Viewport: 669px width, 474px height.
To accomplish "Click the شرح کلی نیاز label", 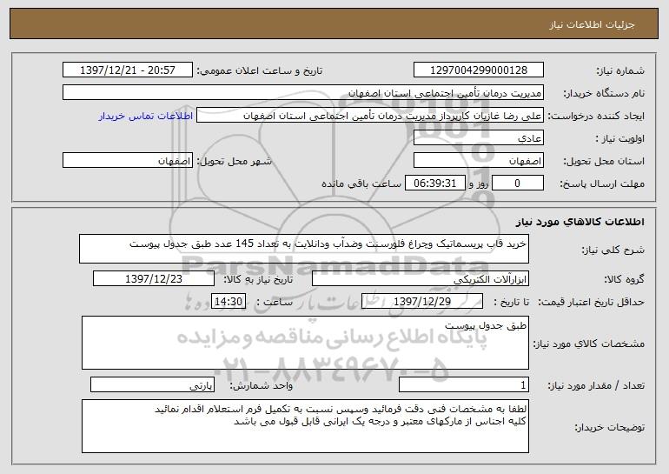I will [613, 250].
